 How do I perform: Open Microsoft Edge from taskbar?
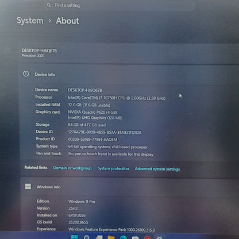(x=123, y=237)
